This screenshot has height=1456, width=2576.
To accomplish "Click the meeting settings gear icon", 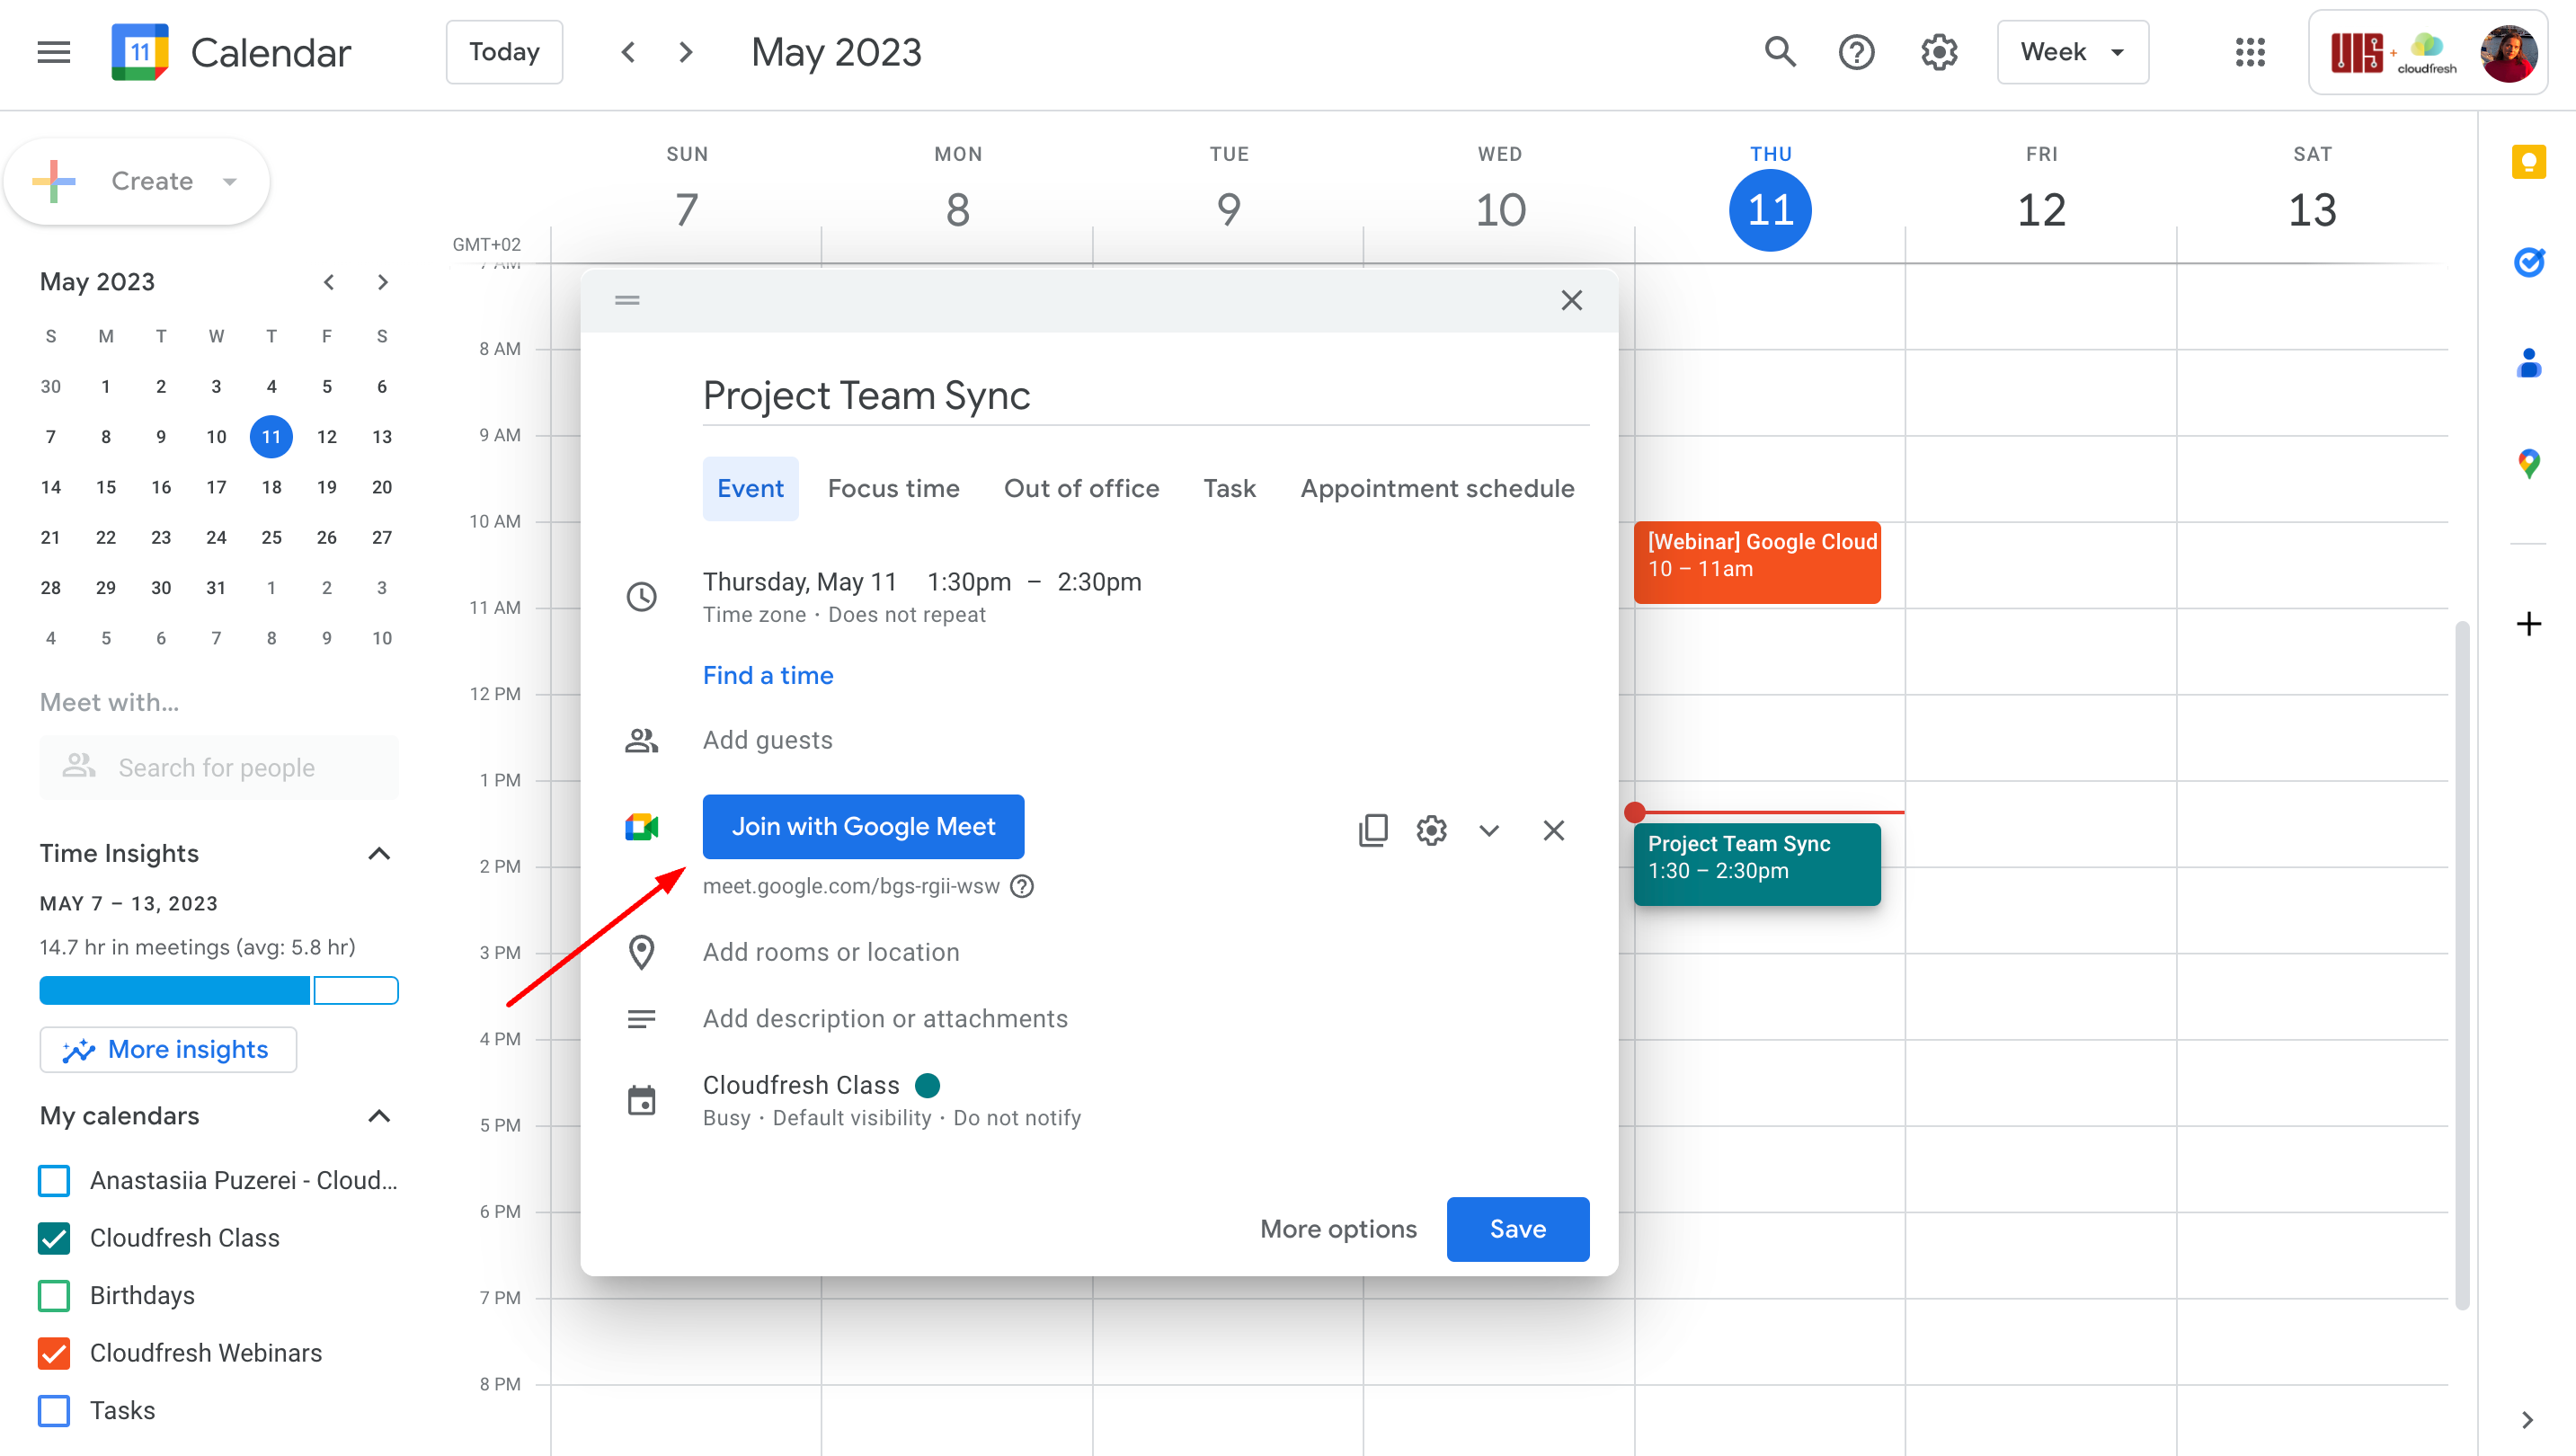I will click(1429, 828).
